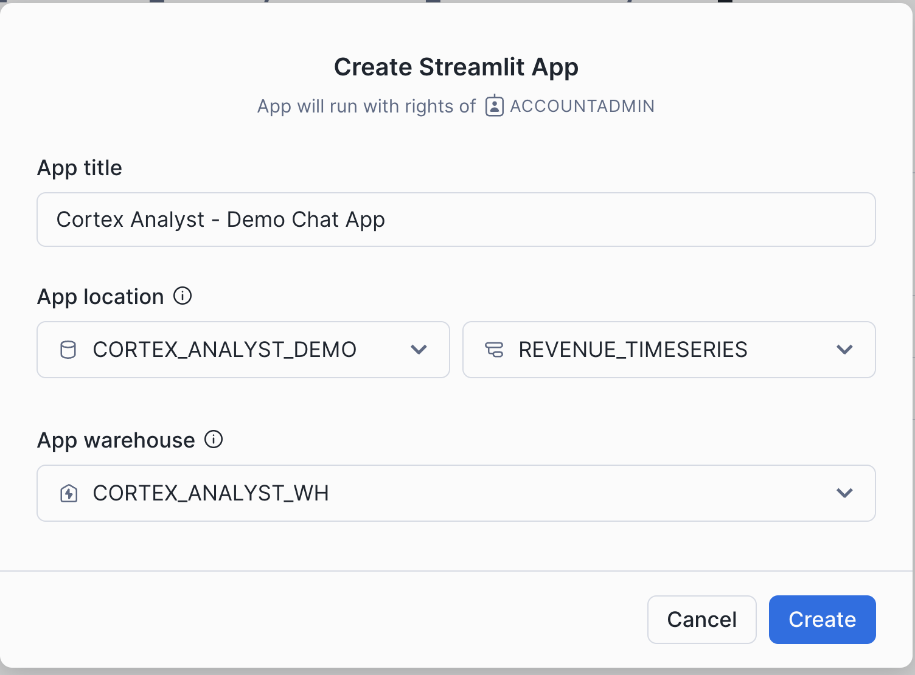Click the database icon in the CORTEX_ANALYST_DEMO field
The image size is (915, 675).
(68, 350)
